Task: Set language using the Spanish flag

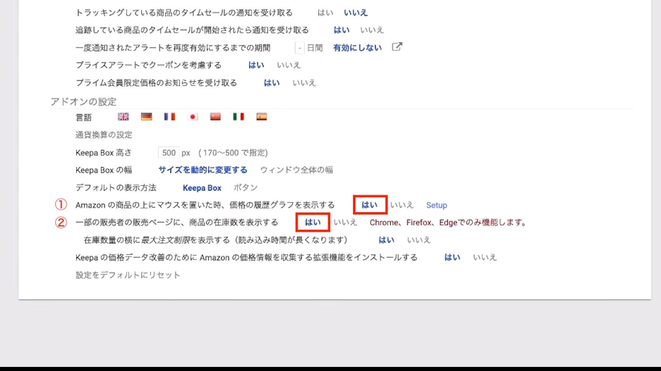Action: pos(262,117)
